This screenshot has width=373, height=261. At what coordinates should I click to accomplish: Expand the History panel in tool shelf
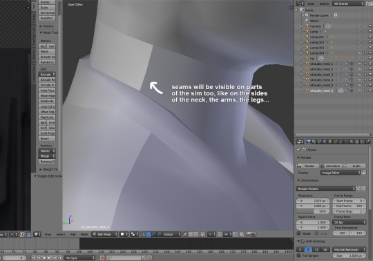47,26
